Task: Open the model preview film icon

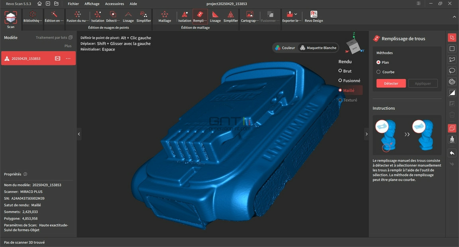Action: 58,58
